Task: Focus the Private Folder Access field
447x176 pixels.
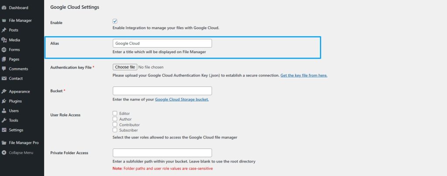Action: (162, 153)
